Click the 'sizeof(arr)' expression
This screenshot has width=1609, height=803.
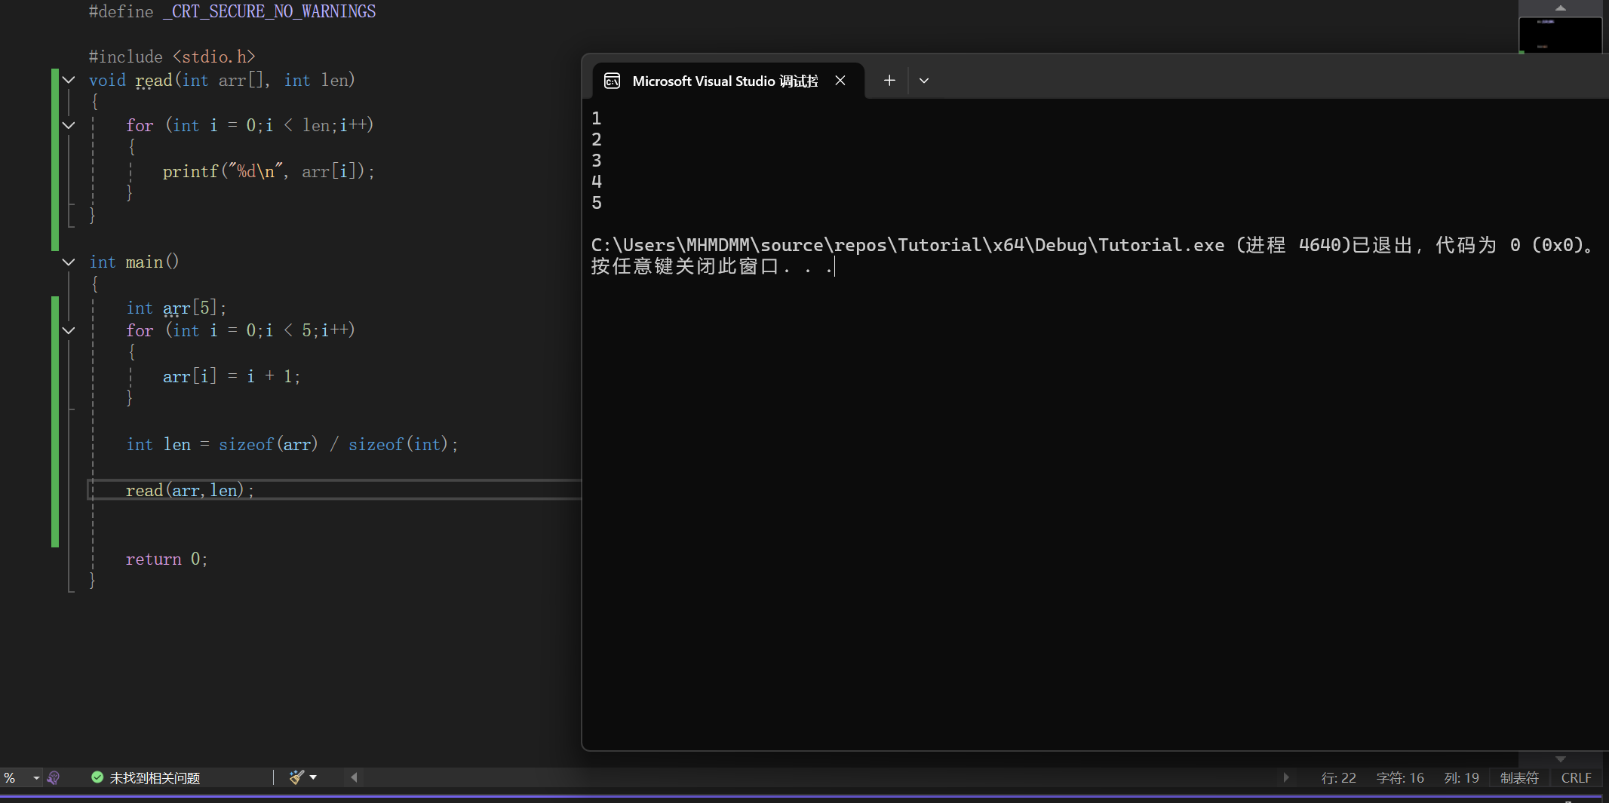click(269, 444)
